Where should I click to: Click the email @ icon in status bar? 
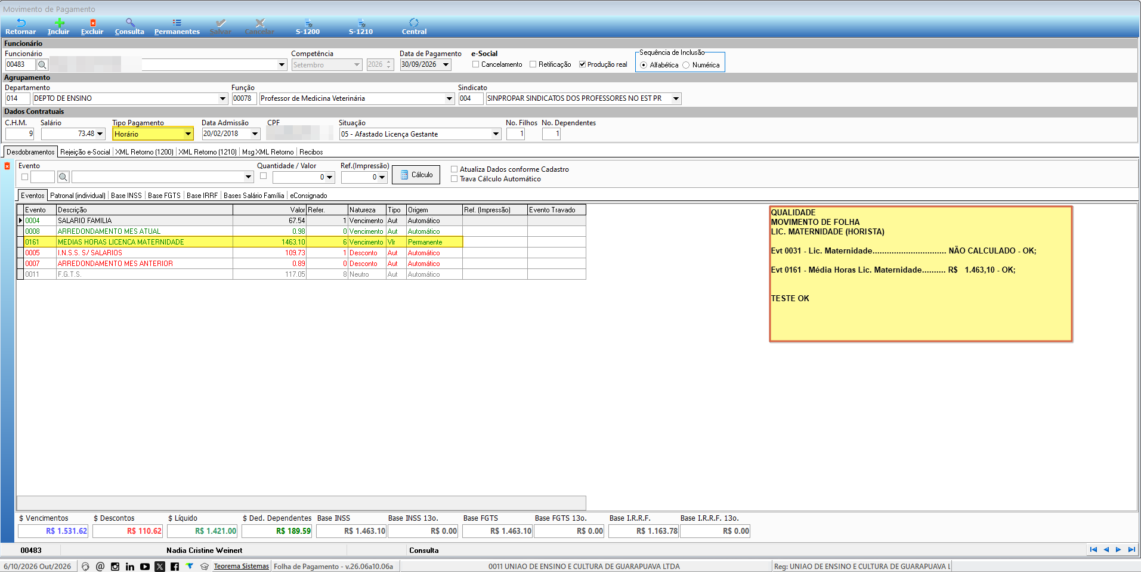pos(100,567)
